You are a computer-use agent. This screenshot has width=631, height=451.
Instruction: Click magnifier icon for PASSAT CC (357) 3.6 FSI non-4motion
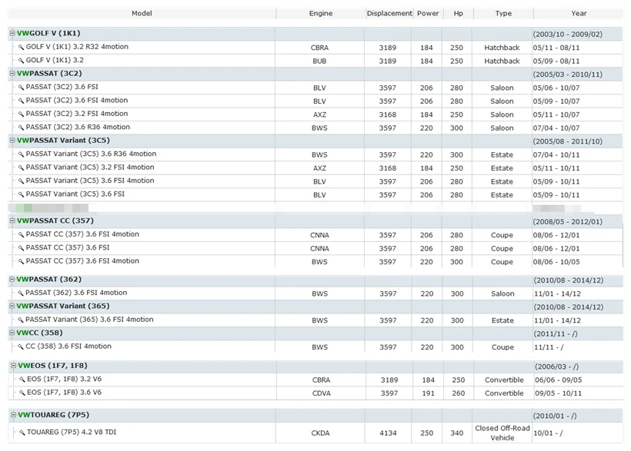tap(21, 248)
